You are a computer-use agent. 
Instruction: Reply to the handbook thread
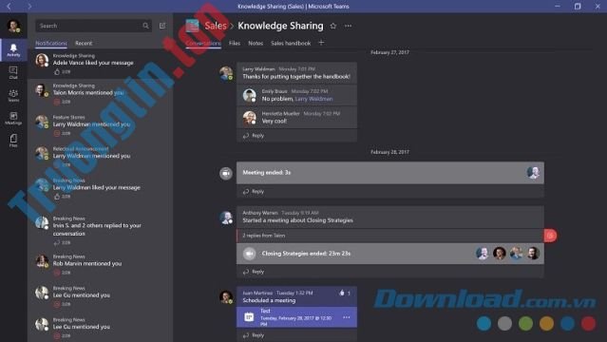coord(254,136)
